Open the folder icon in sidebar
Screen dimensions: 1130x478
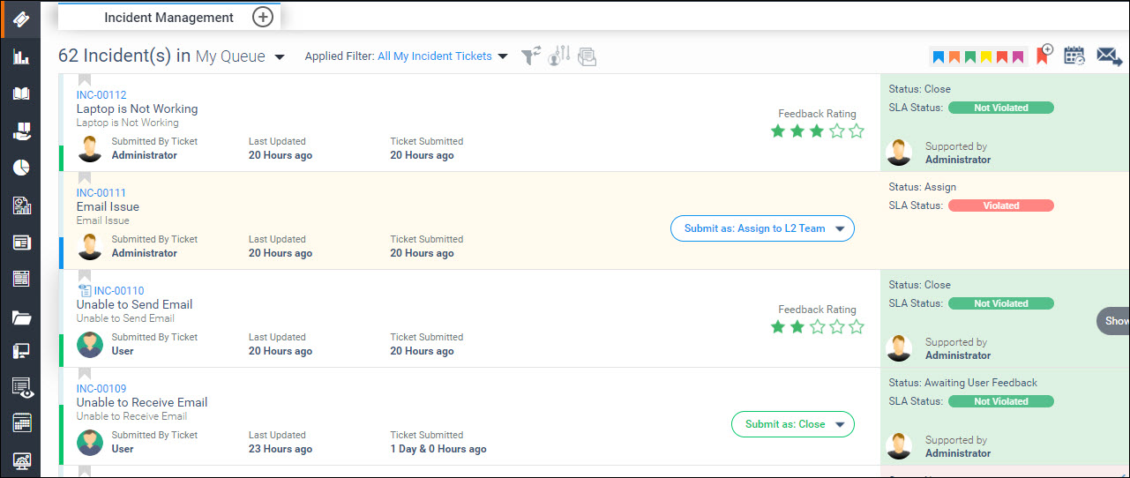(21, 317)
